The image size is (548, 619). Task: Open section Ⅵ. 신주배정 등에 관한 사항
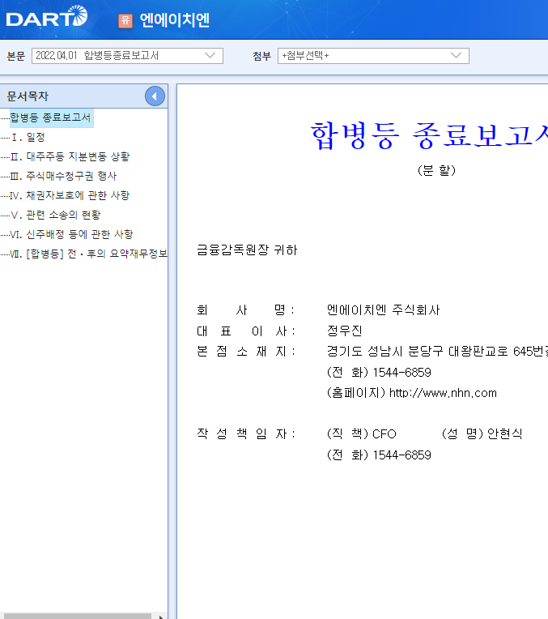point(72,234)
